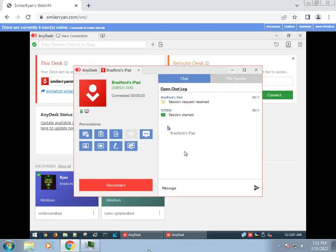
Task: Toggle the grayed-out audio permission
Action: coord(131,134)
